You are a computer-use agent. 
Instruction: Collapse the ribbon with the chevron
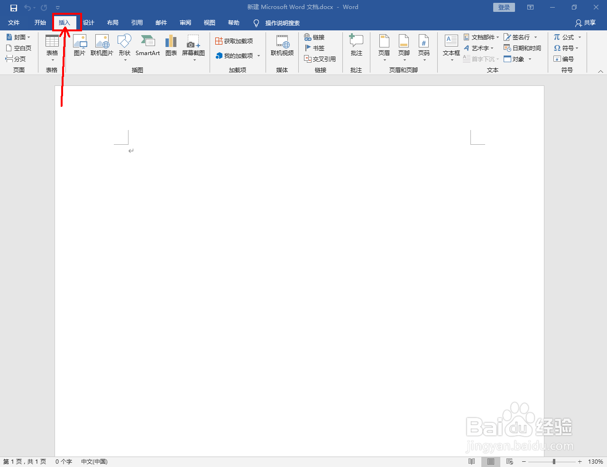click(x=600, y=70)
